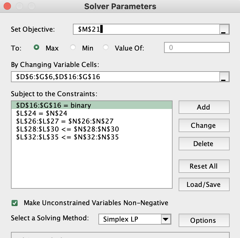The image size is (240, 238).
Task: Click the Set Objective input field
Action: tap(146, 30)
